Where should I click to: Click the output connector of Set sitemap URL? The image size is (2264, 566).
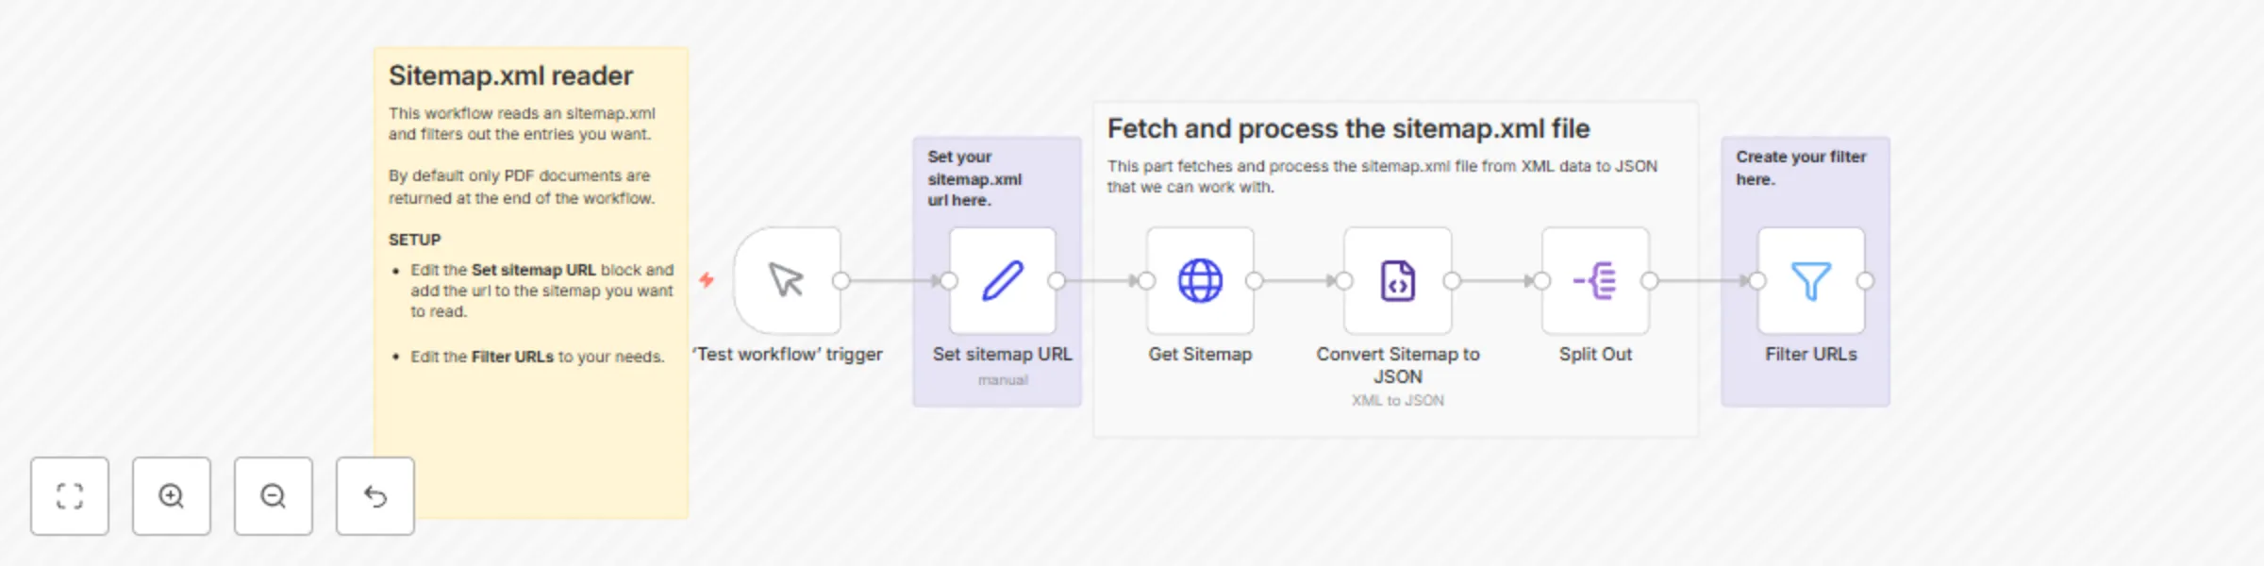pos(1058,280)
